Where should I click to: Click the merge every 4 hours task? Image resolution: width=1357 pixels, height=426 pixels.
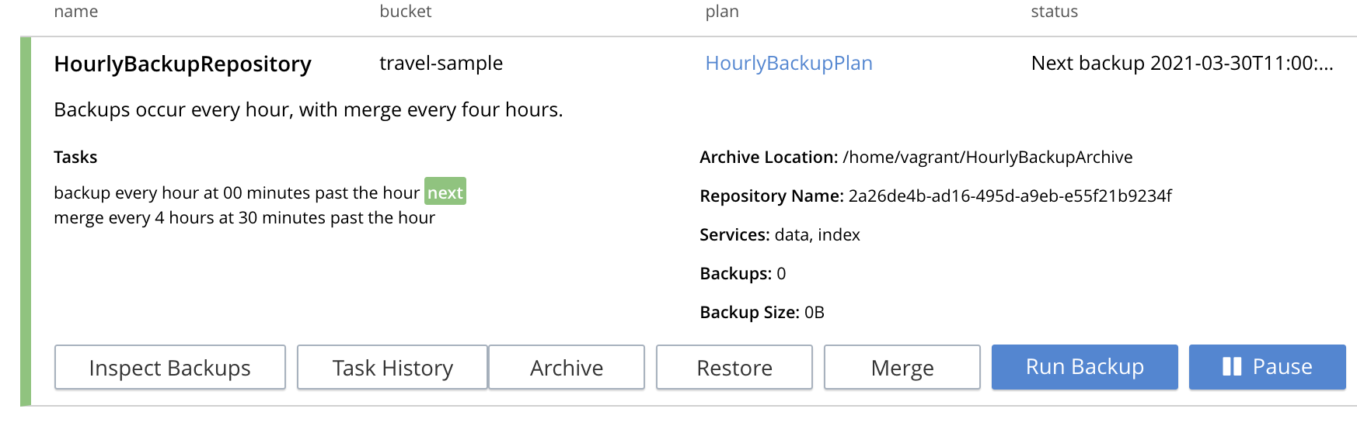(x=244, y=218)
